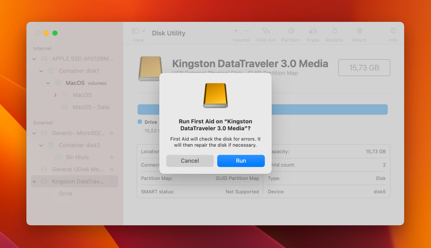This screenshot has height=248, width=431.
Task: Click the Remove Volume minus icon
Action: pos(247,30)
